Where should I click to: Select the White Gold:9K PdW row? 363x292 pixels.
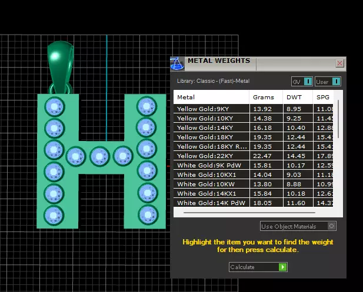pyautogui.click(x=253, y=165)
